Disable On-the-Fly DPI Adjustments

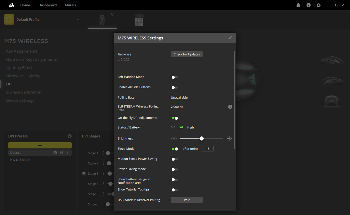coord(174,118)
